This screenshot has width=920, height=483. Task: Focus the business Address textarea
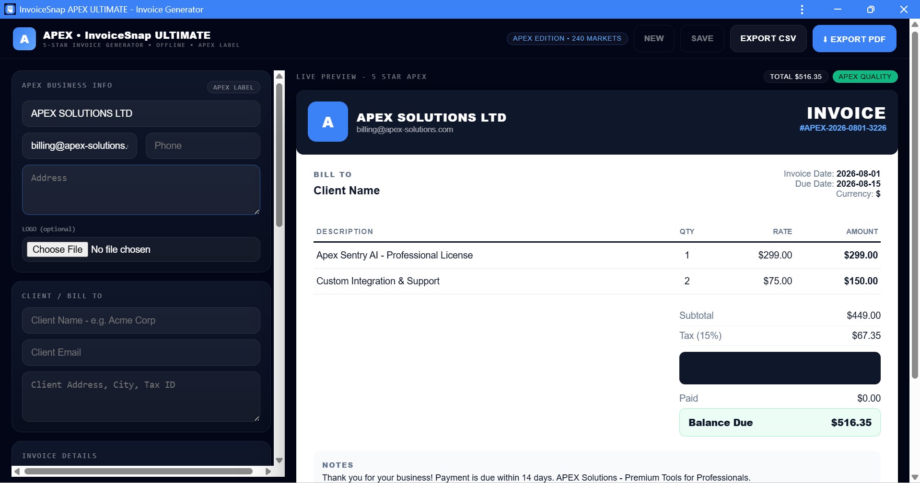141,190
